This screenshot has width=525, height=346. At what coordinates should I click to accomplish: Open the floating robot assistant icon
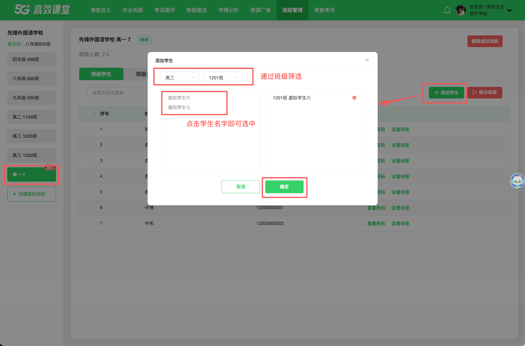click(x=517, y=181)
